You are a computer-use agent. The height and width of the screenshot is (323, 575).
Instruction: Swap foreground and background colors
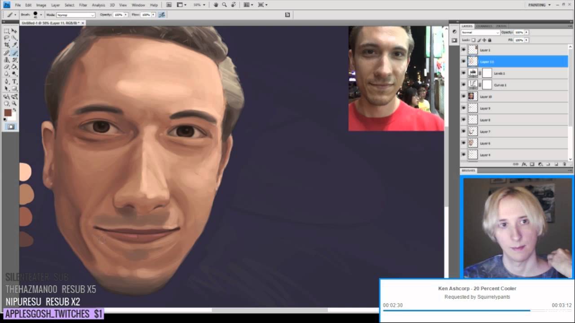click(14, 109)
